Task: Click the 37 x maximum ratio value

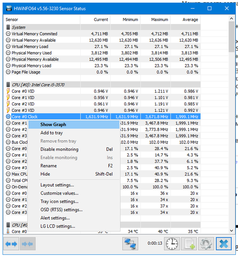Action: click(164, 206)
